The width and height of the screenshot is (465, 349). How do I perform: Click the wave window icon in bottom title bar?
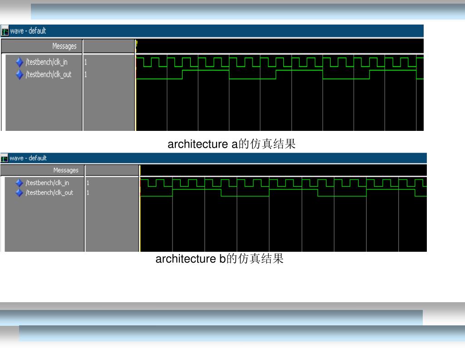click(x=4, y=158)
